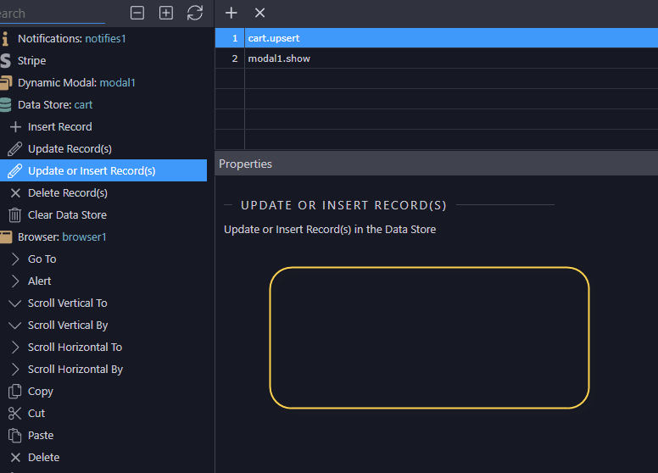
Task: Click the Cut scissors icon
Action: point(15,414)
